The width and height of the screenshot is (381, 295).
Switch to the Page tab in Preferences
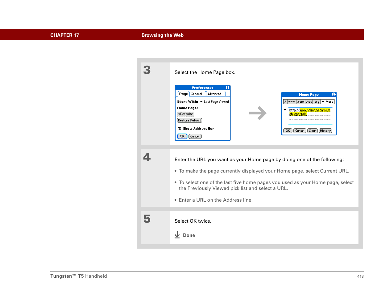pyautogui.click(x=184, y=94)
